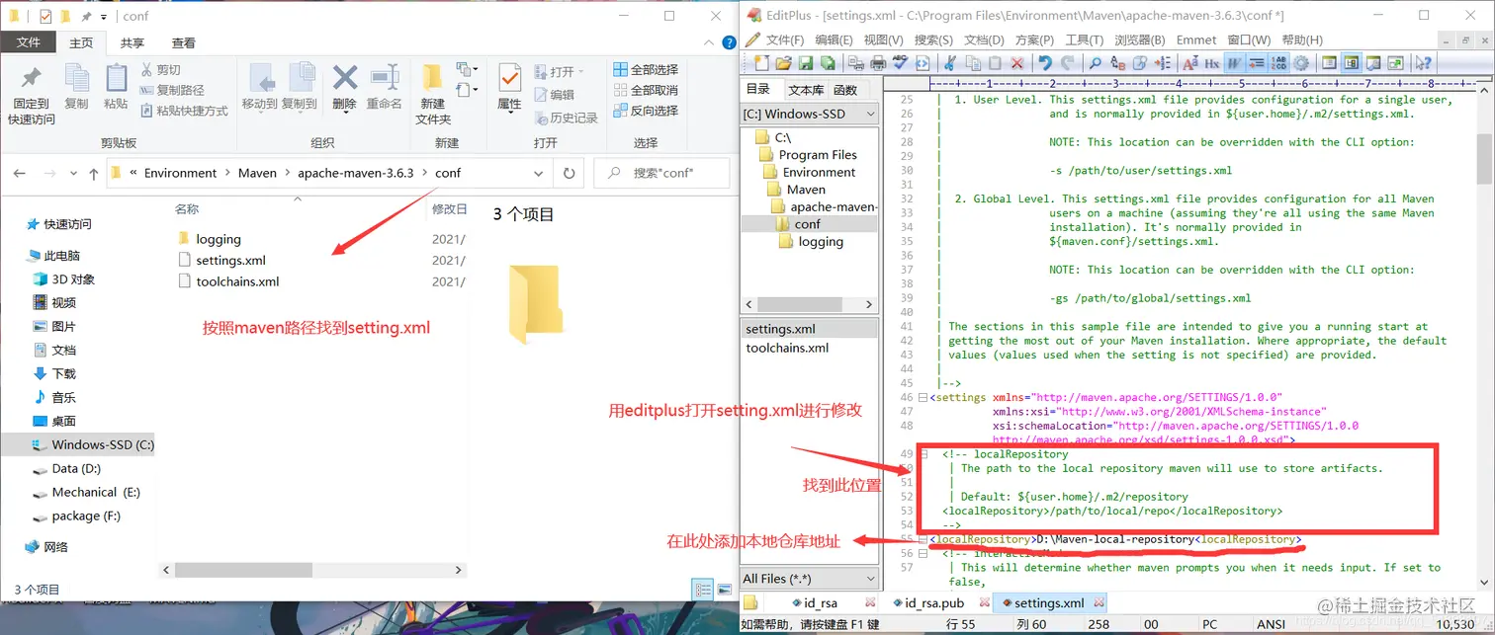Create New folder from Explorer ribbon

pos(432,94)
